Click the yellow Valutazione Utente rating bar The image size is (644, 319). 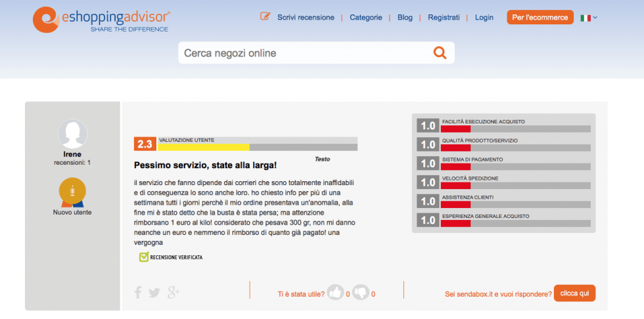204,147
